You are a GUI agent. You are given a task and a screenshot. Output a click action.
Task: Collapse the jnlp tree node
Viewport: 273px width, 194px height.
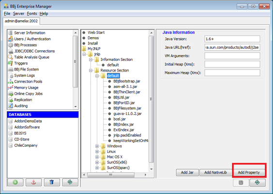click(x=84, y=54)
